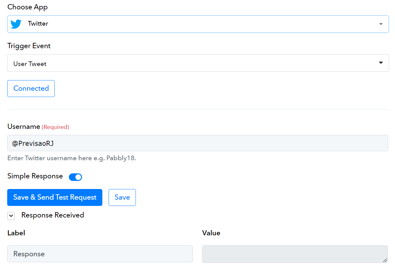Viewport: 395px width, 266px height.
Task: Click the Trigger Event dropdown arrow
Action: pyautogui.click(x=381, y=63)
